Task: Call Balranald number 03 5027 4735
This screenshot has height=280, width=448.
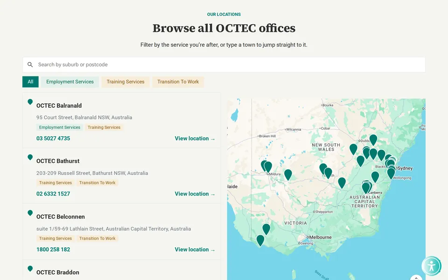Action: coord(53,138)
